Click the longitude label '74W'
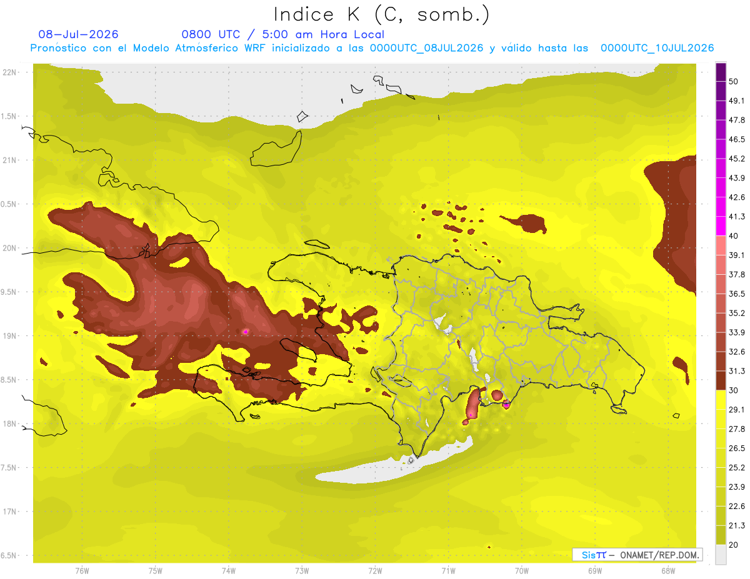 pos(229,571)
